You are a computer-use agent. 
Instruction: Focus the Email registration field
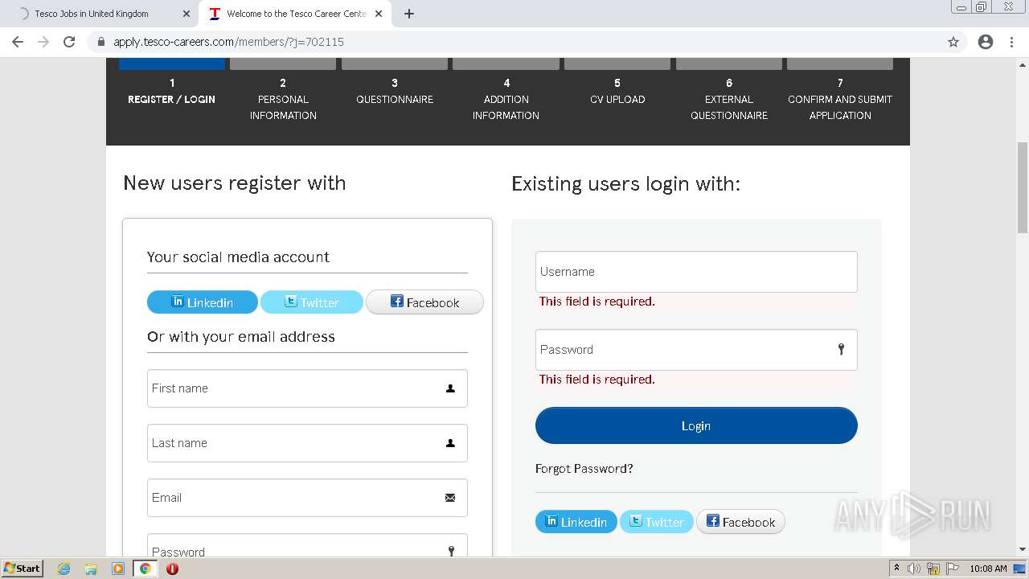[307, 498]
